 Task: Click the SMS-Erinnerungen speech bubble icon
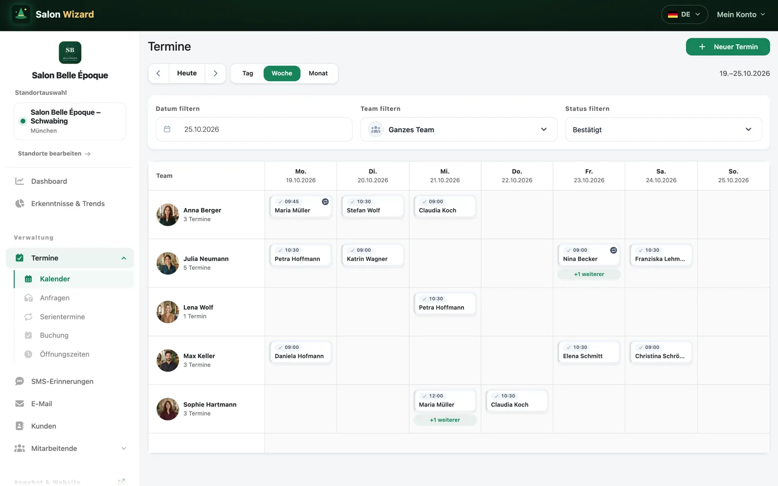[19, 382]
